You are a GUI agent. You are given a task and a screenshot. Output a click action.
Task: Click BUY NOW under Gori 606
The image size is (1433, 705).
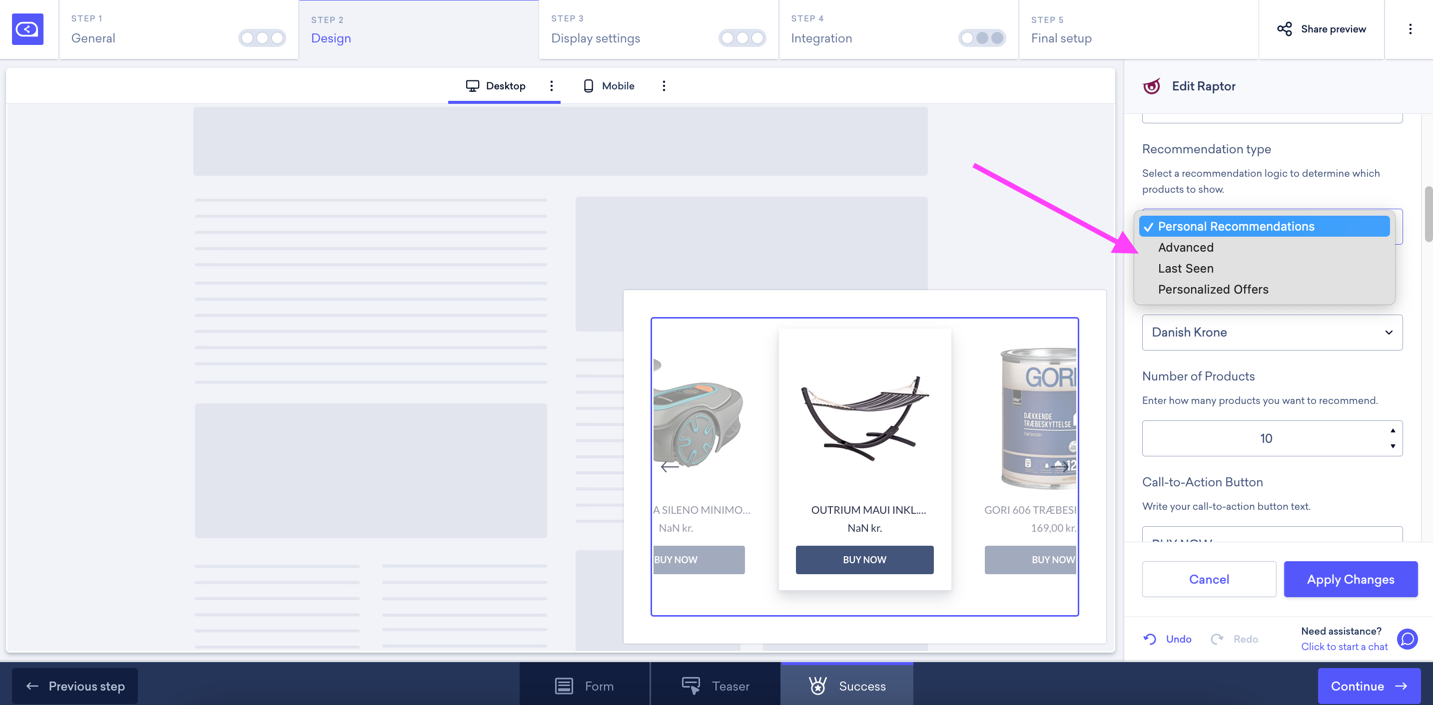pos(1030,559)
